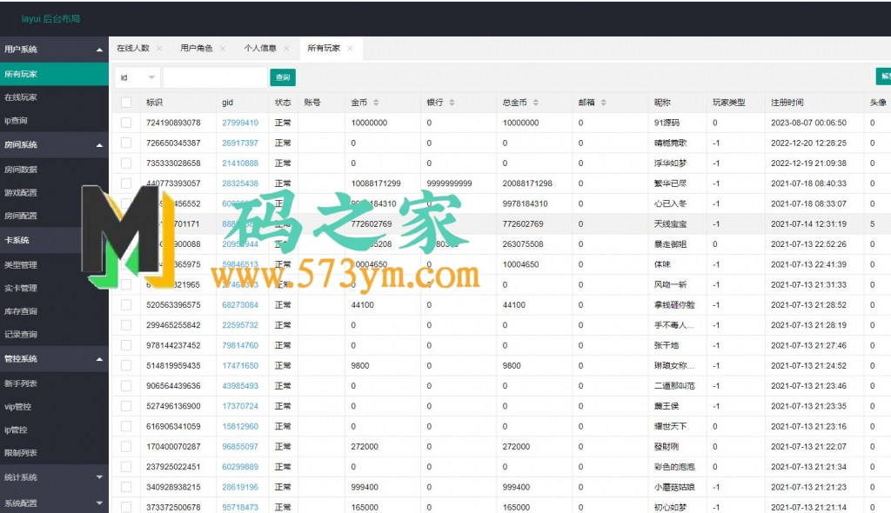The image size is (891, 513).
Task: Switch to the 个人信息 tab
Action: pyautogui.click(x=260, y=49)
